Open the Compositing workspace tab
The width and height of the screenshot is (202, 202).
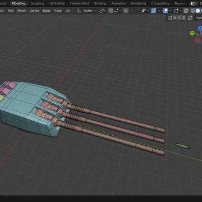[160, 3]
